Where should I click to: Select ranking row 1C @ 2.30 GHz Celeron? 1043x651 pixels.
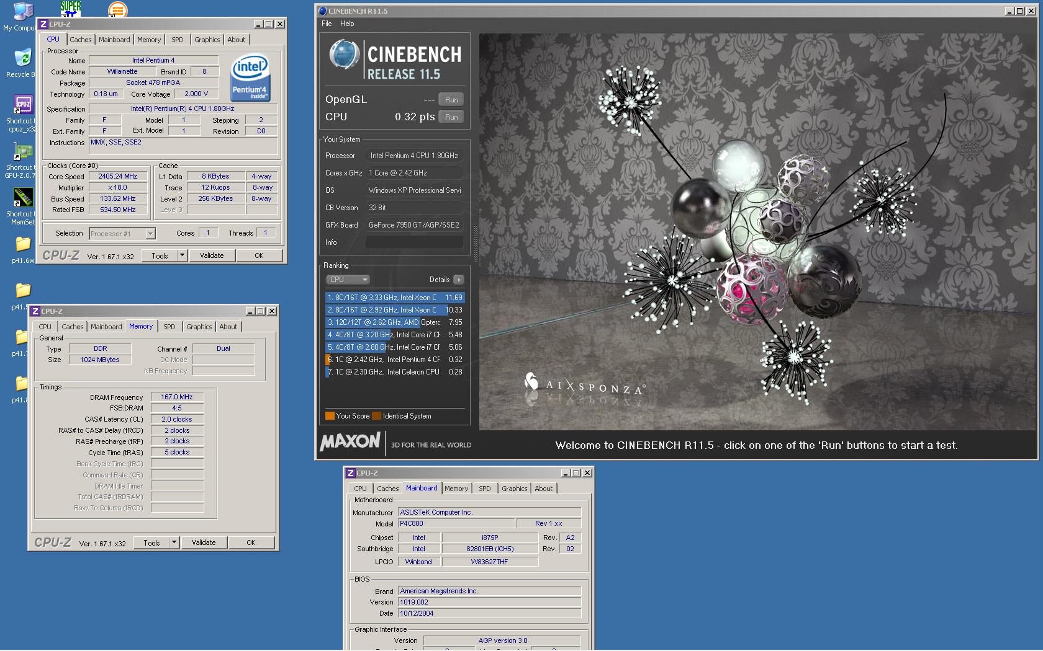(x=395, y=372)
